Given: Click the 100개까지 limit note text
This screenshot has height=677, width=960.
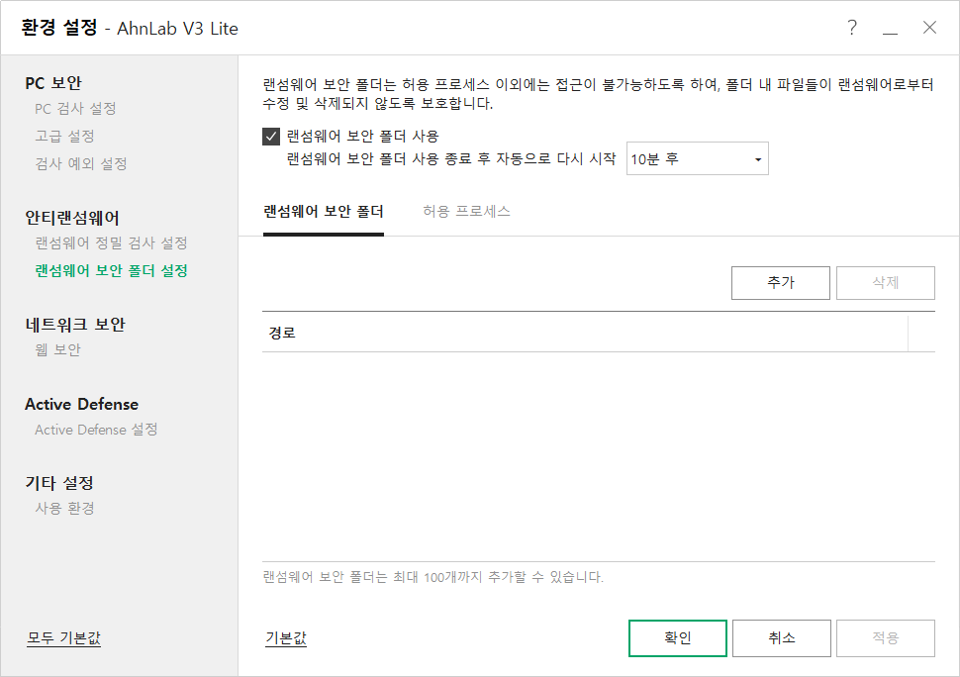Looking at the screenshot, I should [433, 577].
